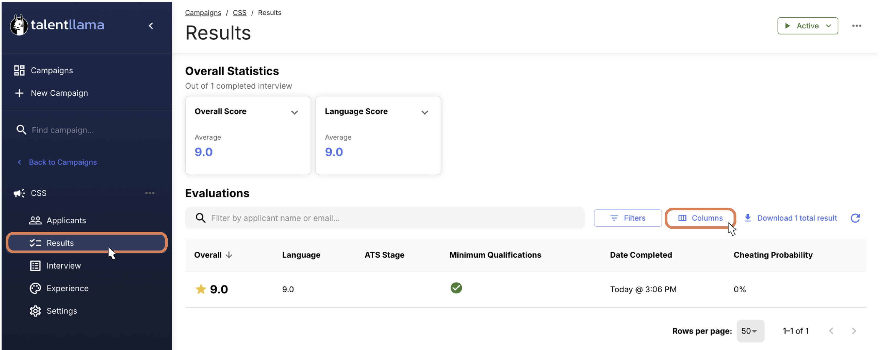
Task: Click the gold star beside 9.0 score
Action: [200, 289]
